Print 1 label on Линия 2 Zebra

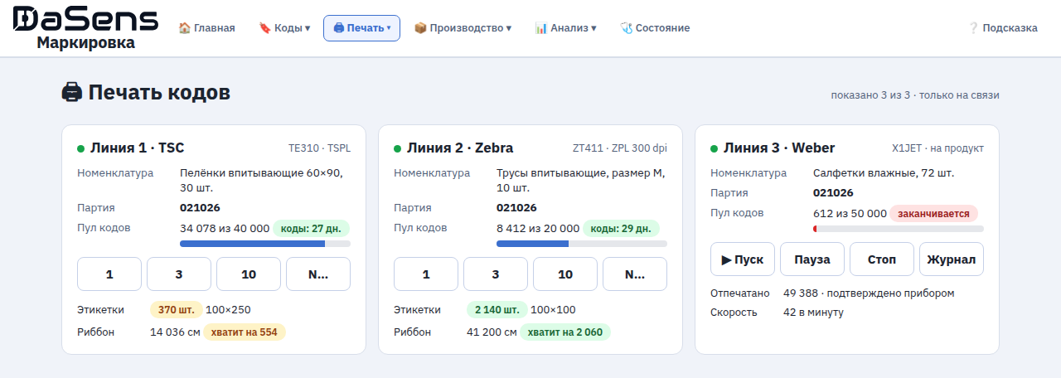tap(426, 274)
